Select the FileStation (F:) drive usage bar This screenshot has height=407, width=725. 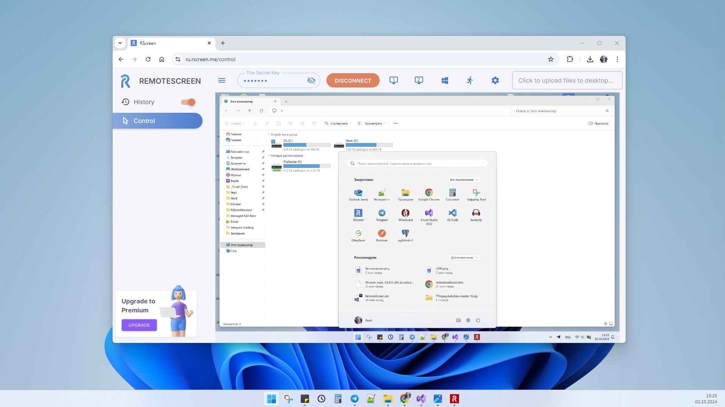307,166
